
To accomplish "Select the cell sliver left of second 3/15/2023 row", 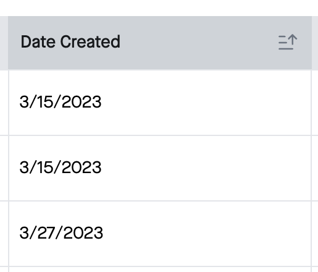I will pyautogui.click(x=4, y=168).
